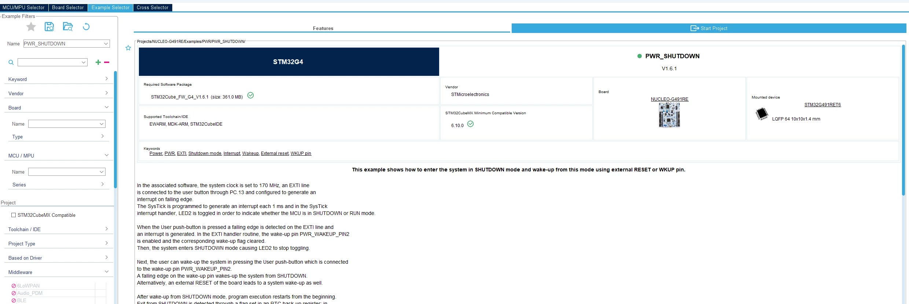Click the green check beside STM32Cube_FW_G4_V1.6.1 package
This screenshot has width=909, height=304.
click(251, 95)
